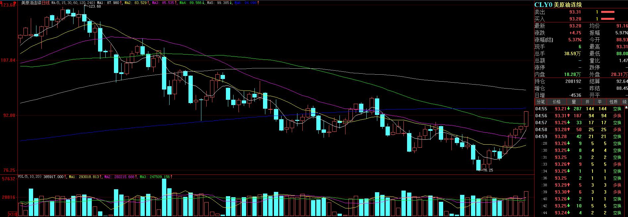Click the 分笔 tick column header

[x=541, y=102]
